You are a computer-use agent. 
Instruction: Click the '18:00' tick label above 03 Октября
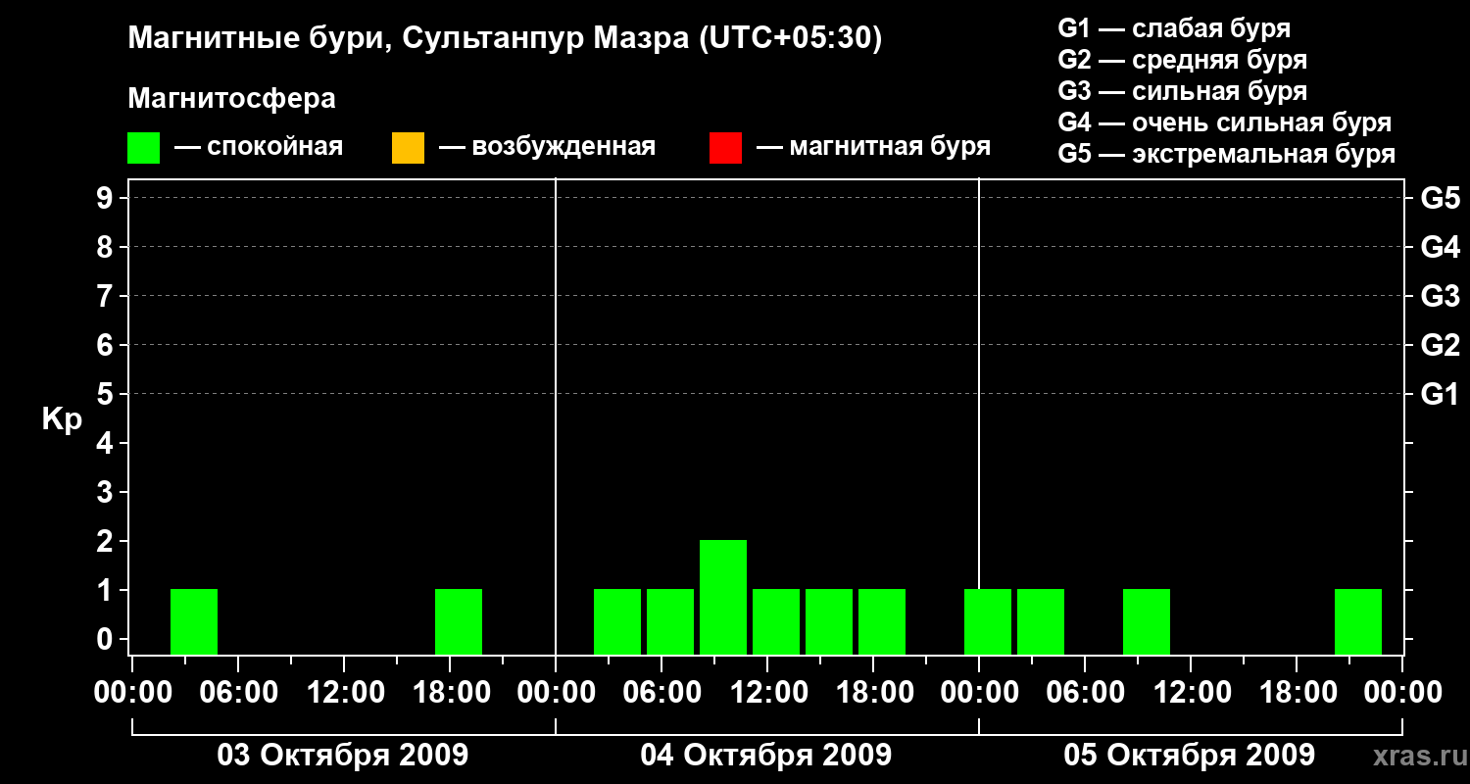click(x=450, y=693)
